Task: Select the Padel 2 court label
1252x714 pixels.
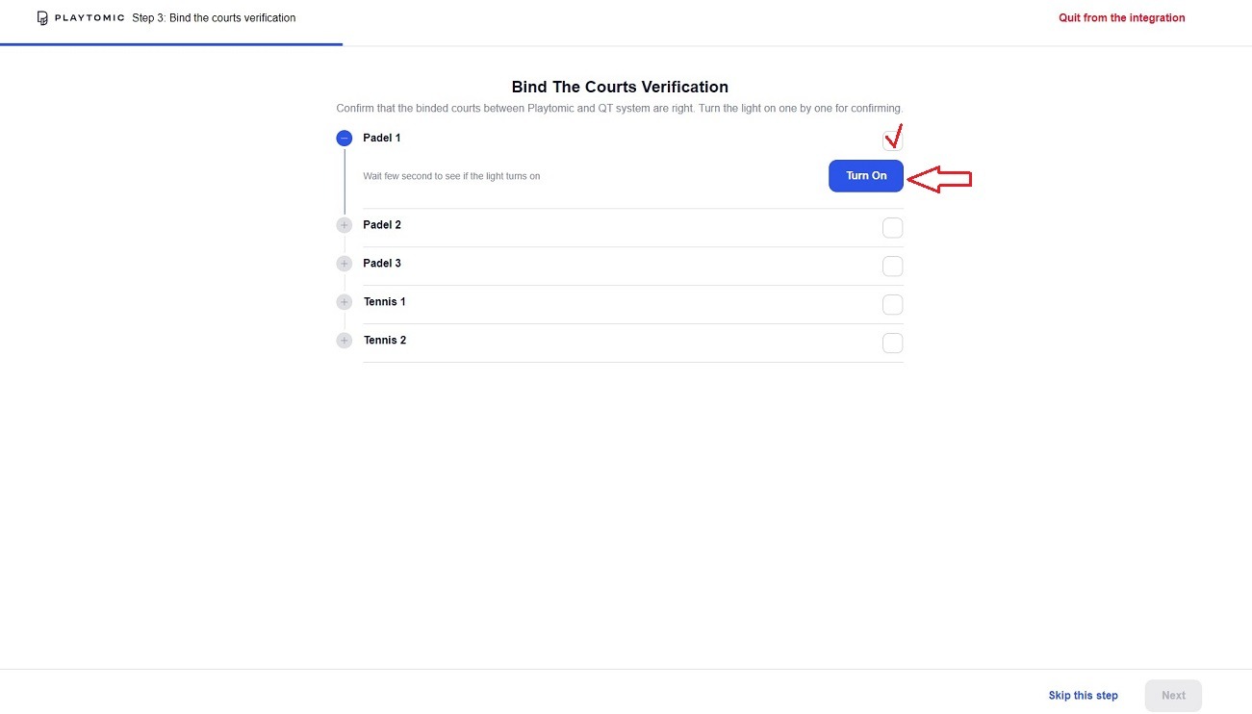Action: point(382,225)
